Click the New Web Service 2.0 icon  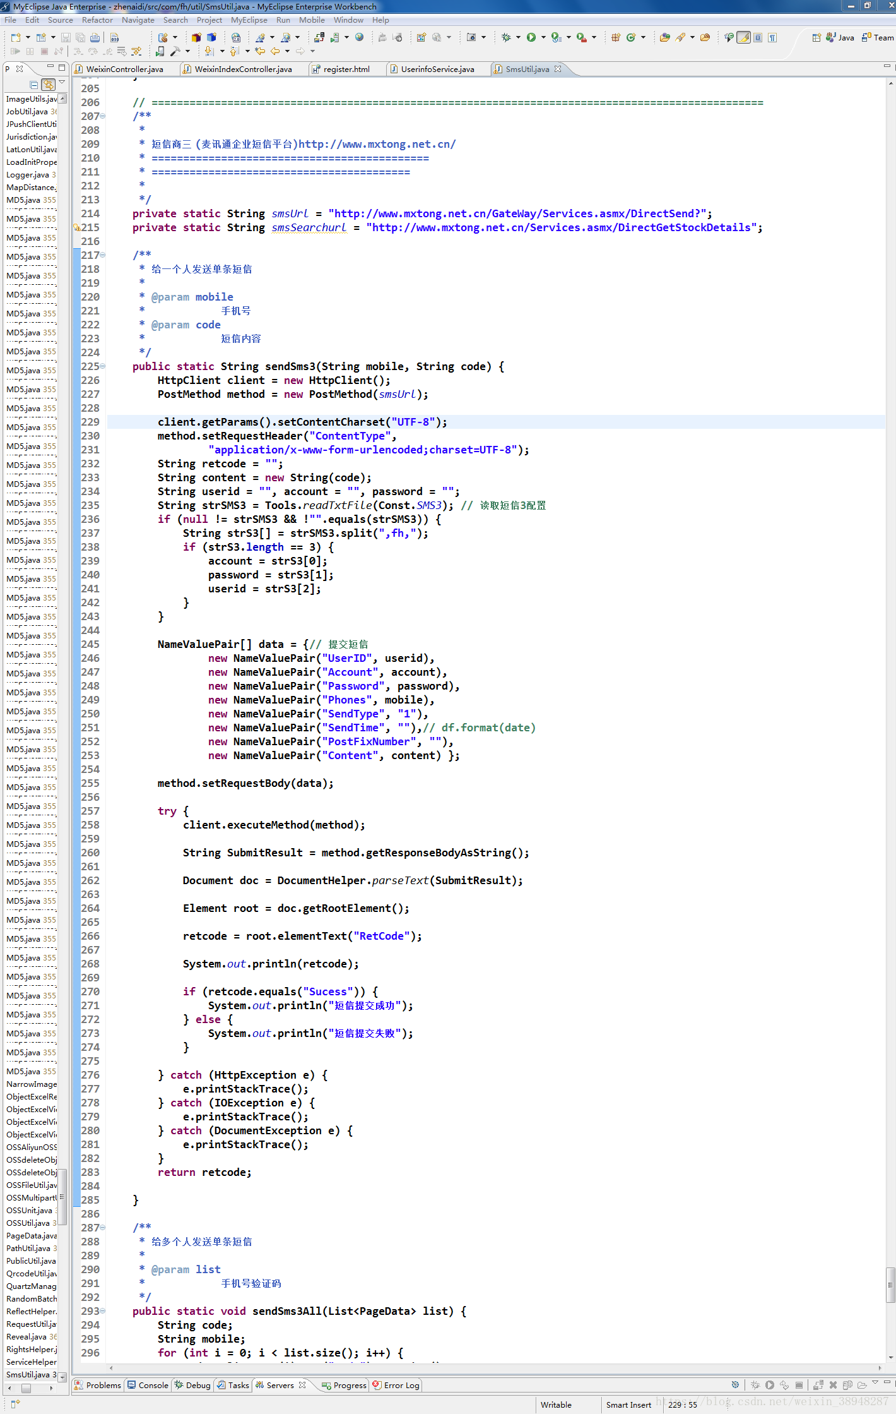[235, 37]
